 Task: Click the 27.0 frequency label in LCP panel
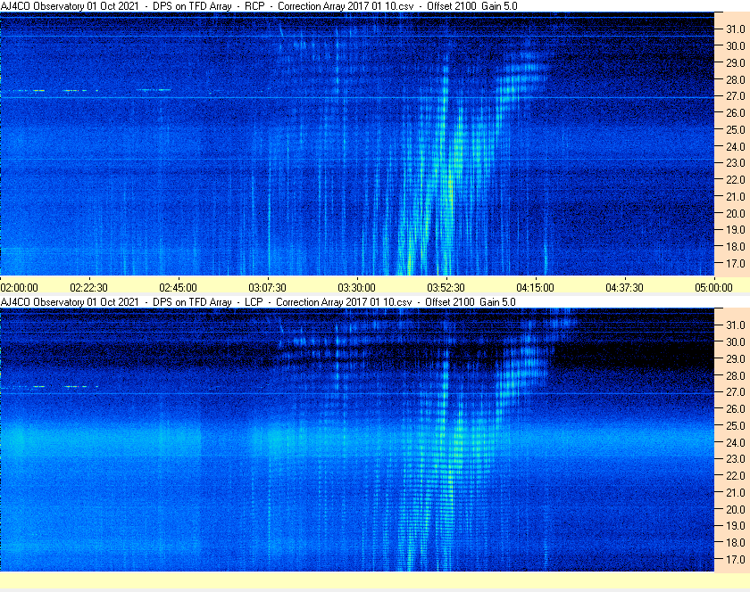coord(736,392)
